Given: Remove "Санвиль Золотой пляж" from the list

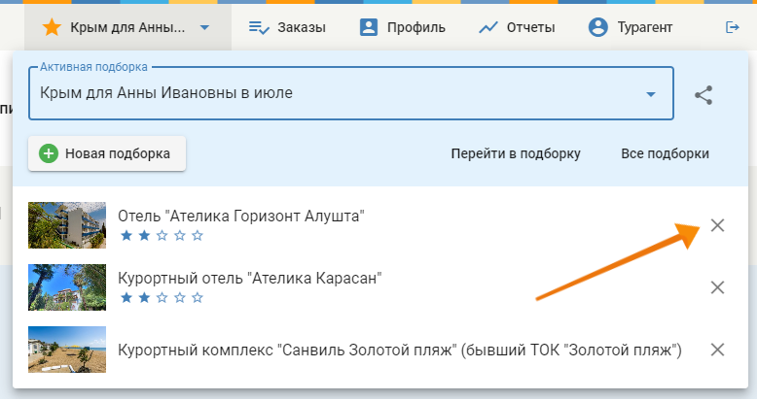Looking at the screenshot, I should 717,350.
